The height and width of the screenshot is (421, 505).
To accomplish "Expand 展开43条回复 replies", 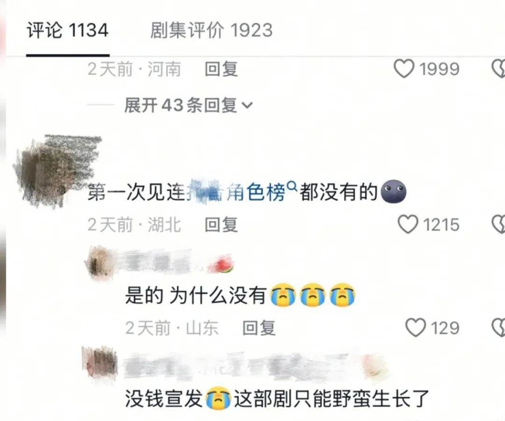I will [188, 105].
